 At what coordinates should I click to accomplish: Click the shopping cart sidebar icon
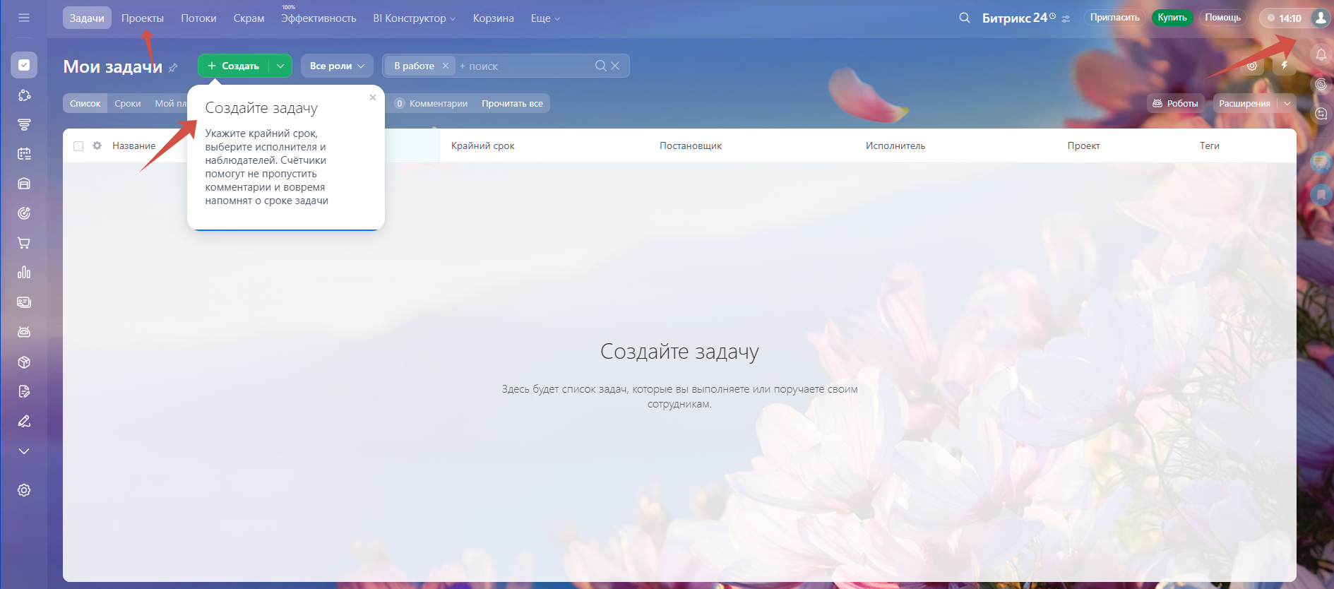pos(24,243)
